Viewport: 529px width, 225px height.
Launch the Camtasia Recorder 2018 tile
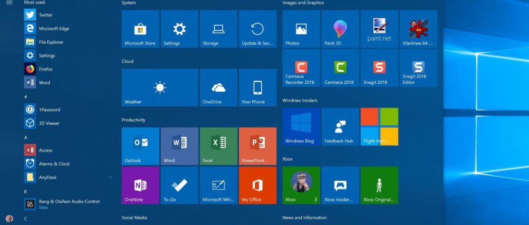pos(301,68)
